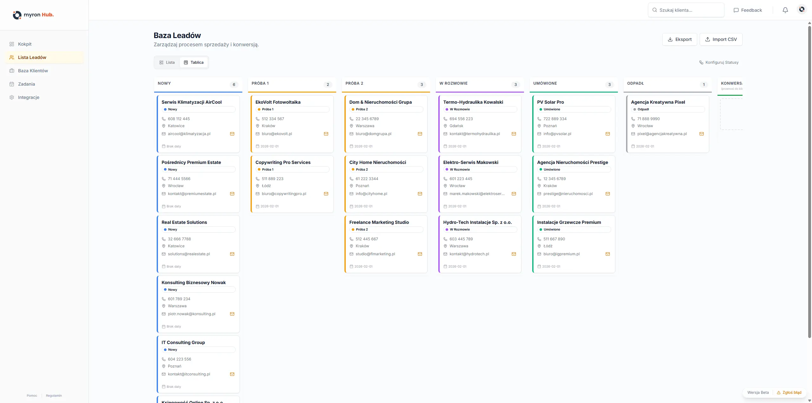Open Integracje via the gear icon

pos(12,97)
